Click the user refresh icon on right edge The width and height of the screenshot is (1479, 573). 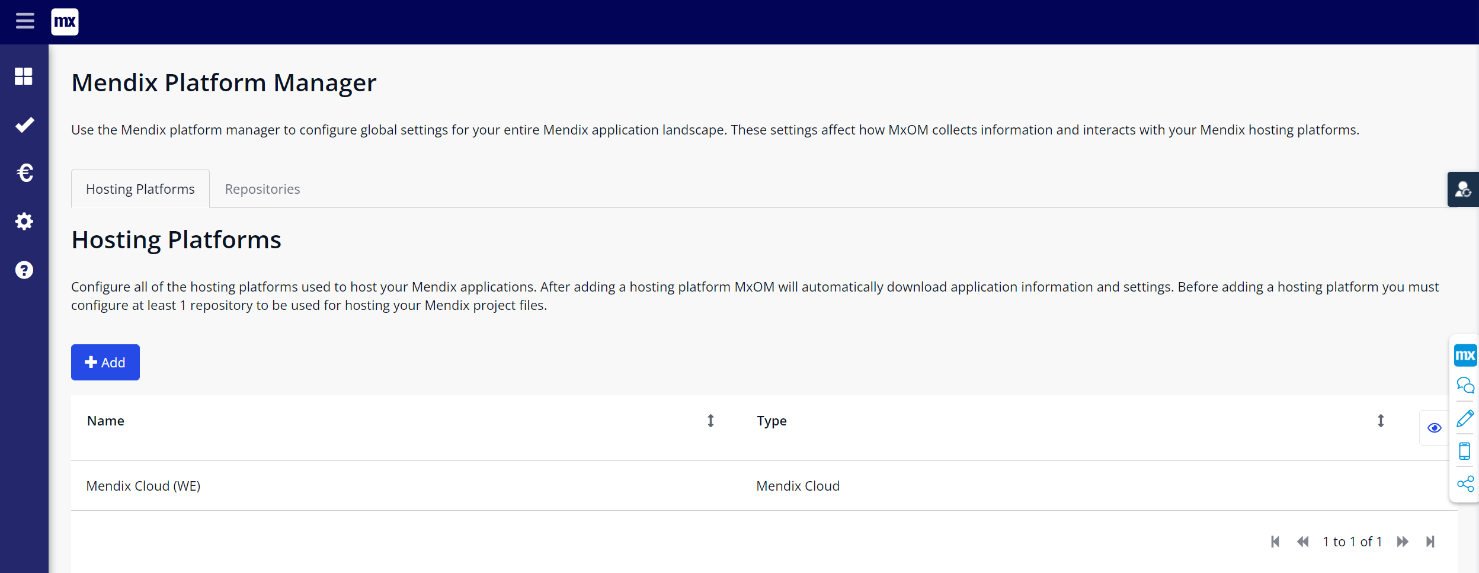(1463, 190)
